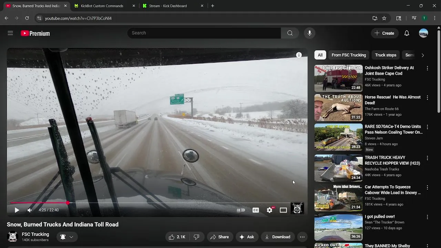The image size is (441, 248).
Task: Click the FSC channel watermark in player
Action: [297, 208]
